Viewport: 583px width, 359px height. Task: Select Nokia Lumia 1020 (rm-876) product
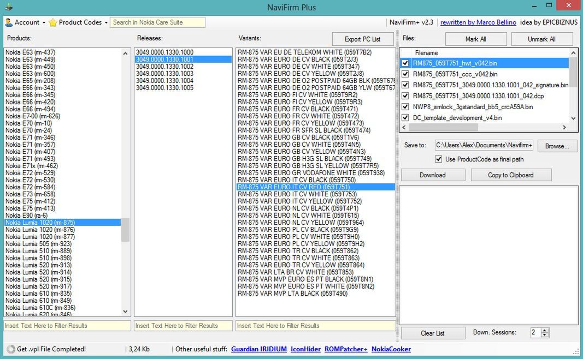[x=40, y=230]
